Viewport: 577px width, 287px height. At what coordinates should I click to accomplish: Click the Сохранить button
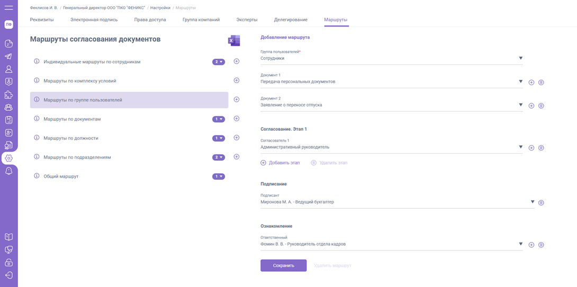(x=283, y=265)
